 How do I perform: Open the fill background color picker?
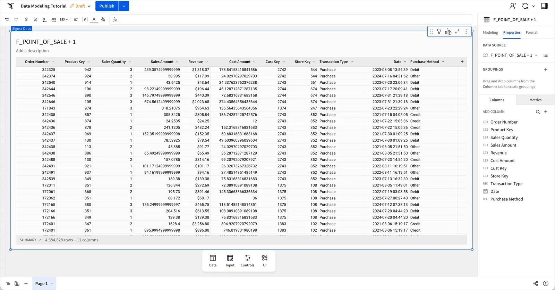[103, 19]
